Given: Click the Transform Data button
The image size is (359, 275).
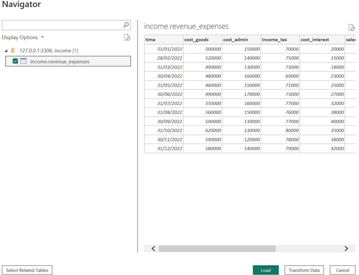Looking at the screenshot, I should 304,270.
